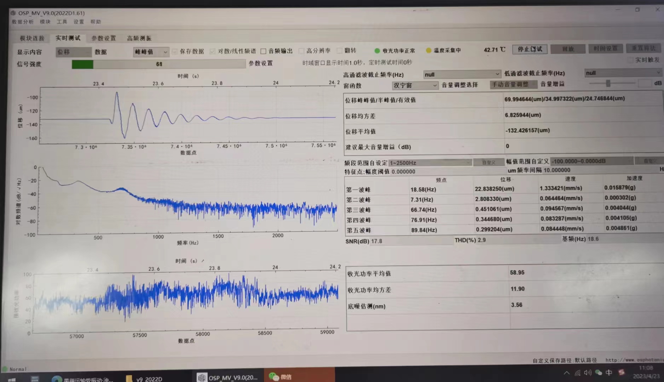Click the 收光功率平均值 58.95 value
The height and width of the screenshot is (382, 664).
[517, 272]
